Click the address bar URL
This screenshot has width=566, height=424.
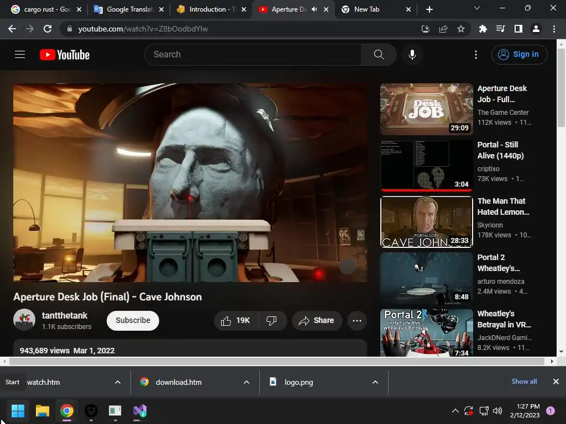coord(143,29)
